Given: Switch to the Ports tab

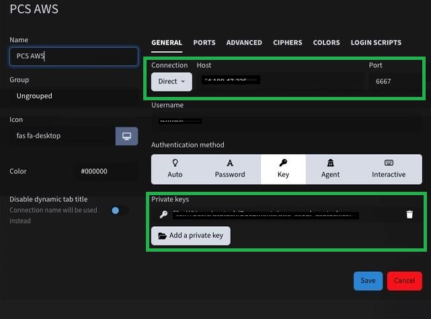Looking at the screenshot, I should [x=204, y=42].
